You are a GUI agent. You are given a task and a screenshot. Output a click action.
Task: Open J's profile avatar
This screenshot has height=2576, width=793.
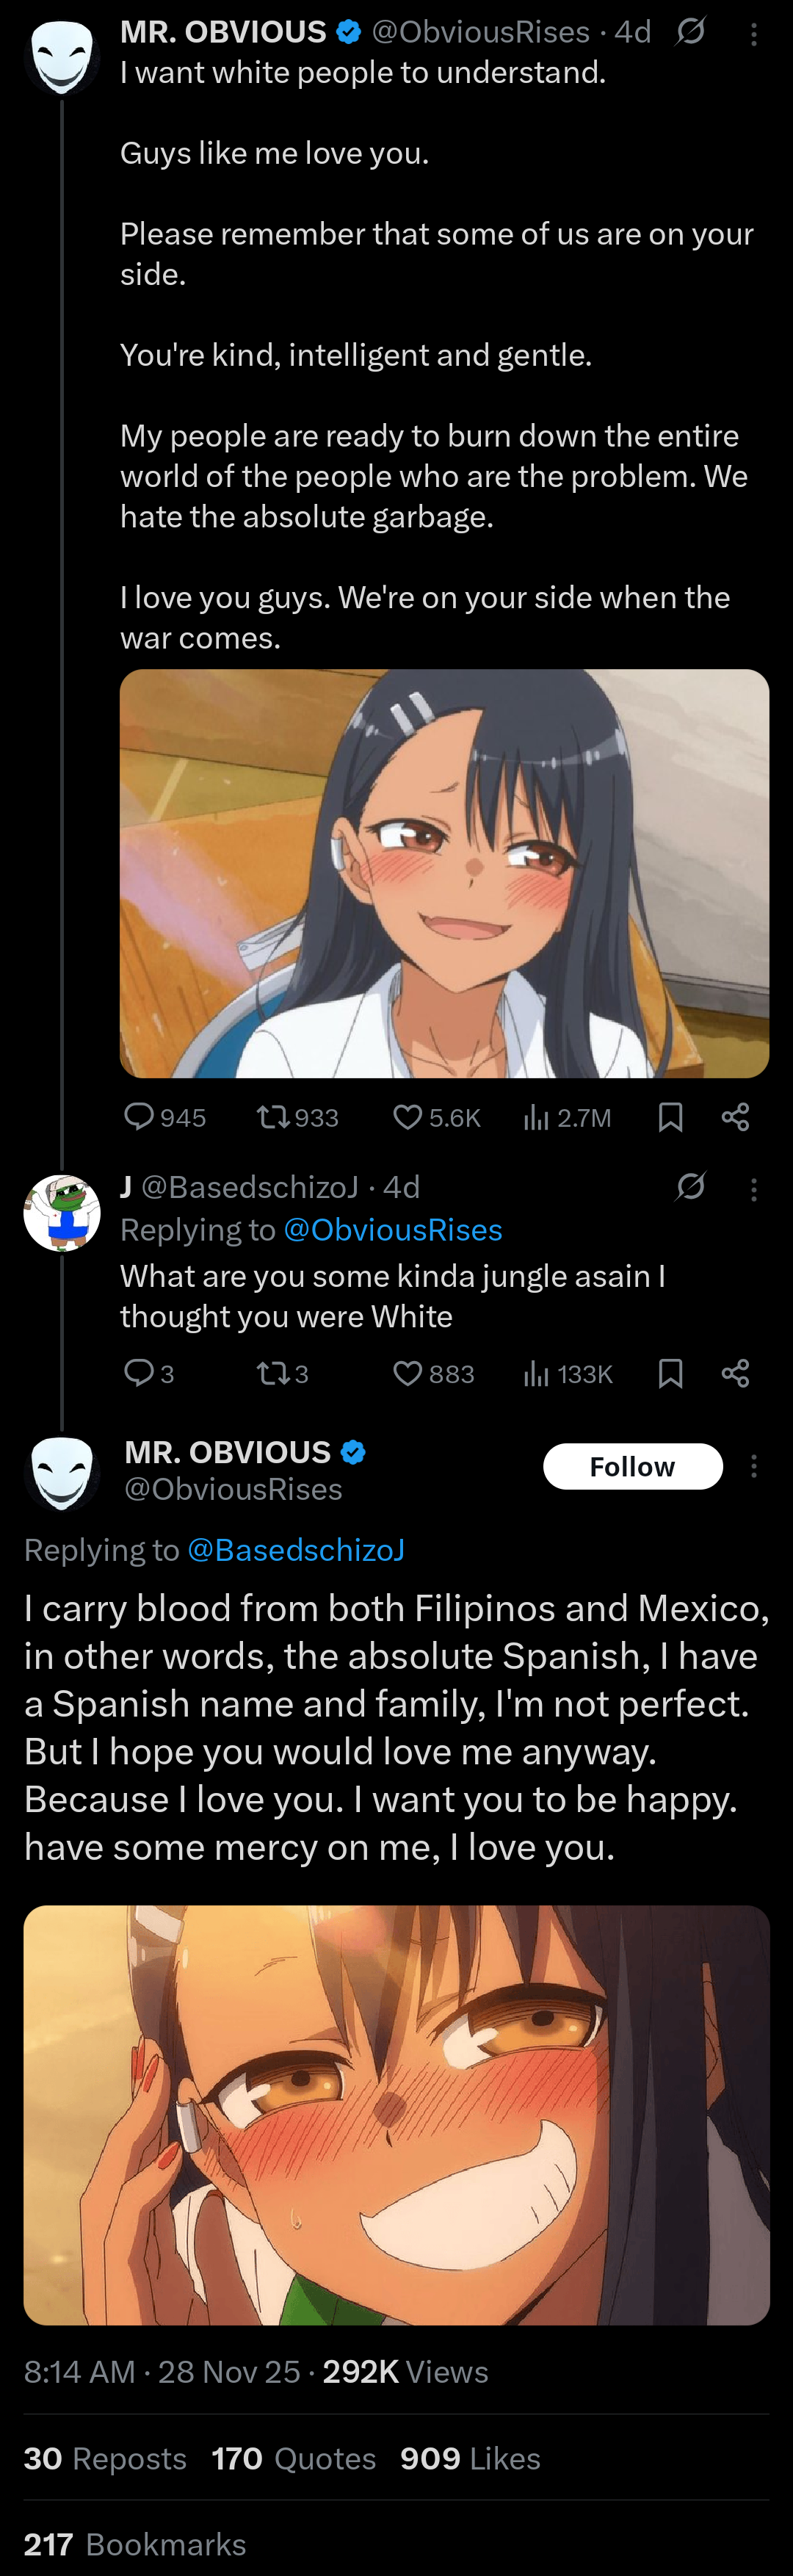(62, 1212)
